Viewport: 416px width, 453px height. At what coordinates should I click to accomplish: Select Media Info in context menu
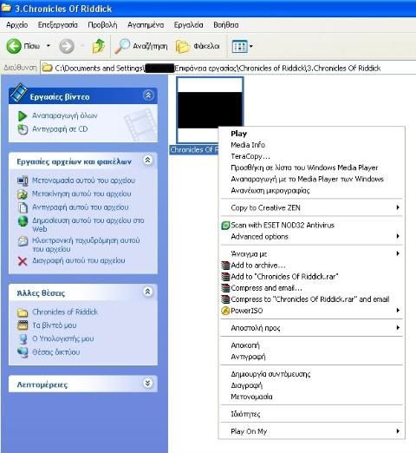click(x=248, y=145)
